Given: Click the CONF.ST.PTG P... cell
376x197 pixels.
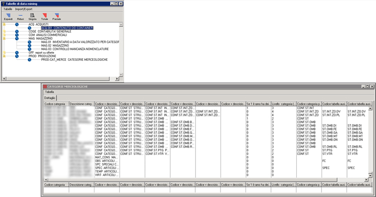Looking at the screenshot, I should click(x=157, y=150).
